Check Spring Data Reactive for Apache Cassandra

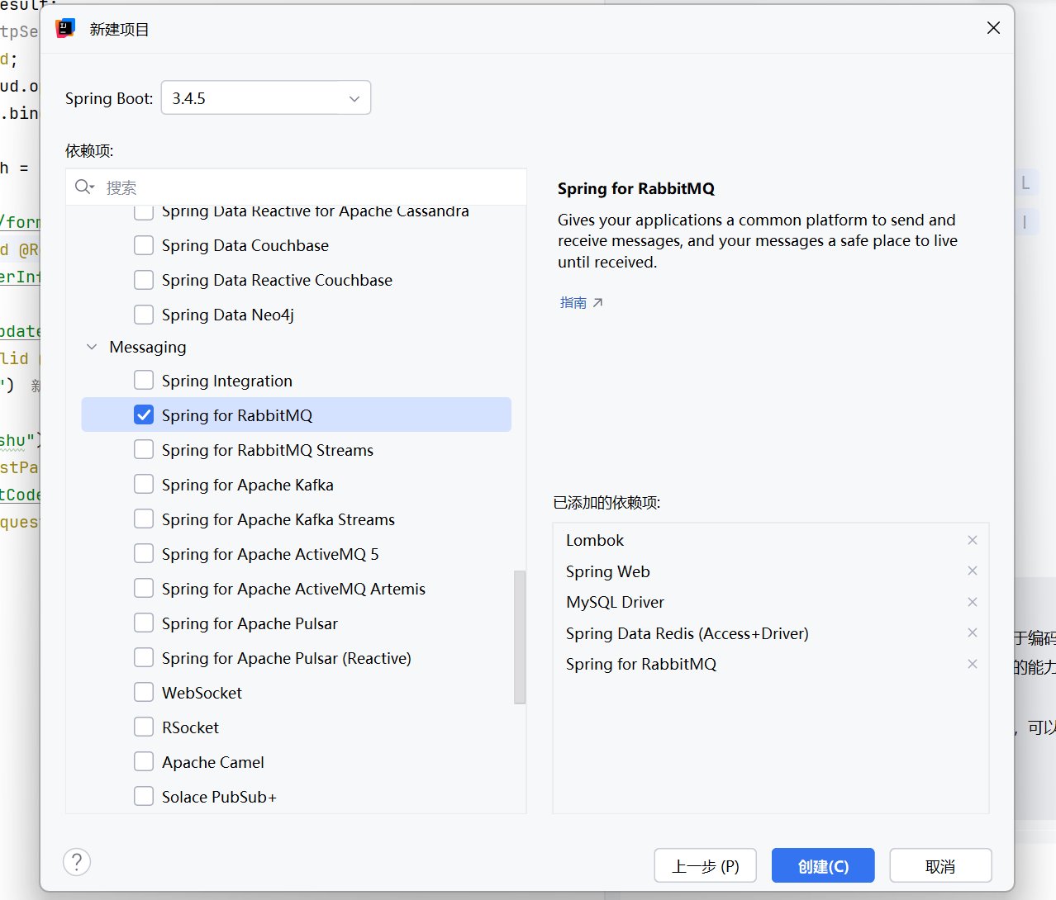(x=144, y=212)
